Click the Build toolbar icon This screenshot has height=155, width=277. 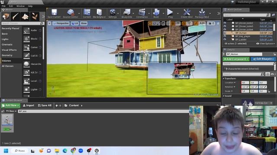pos(156,13)
